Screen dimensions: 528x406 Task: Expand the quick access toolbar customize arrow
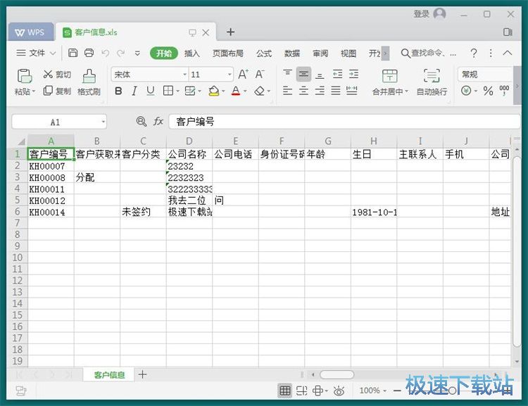[137, 53]
